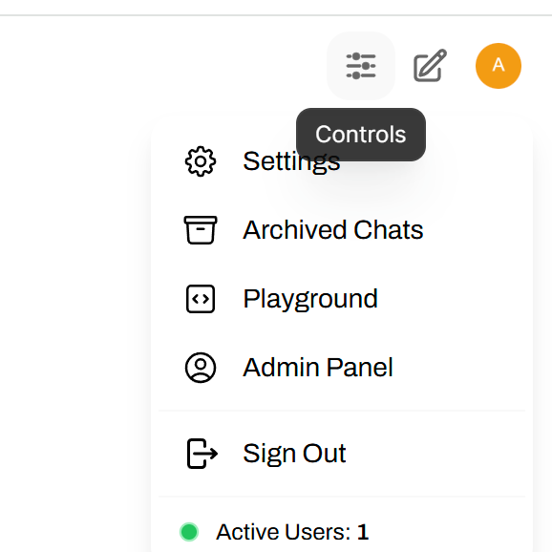
Task: Click the Active Users label
Action: (284, 532)
